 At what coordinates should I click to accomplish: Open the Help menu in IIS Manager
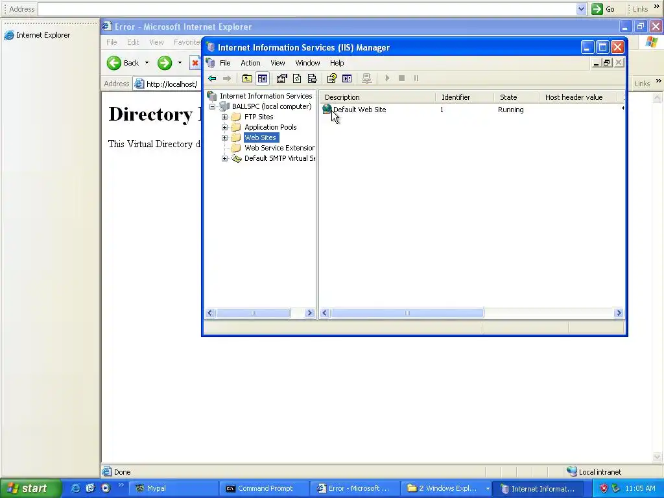pos(337,63)
